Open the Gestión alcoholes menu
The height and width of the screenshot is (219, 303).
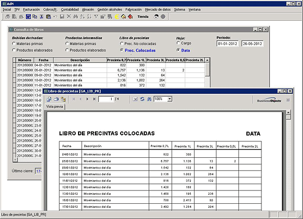point(109,10)
